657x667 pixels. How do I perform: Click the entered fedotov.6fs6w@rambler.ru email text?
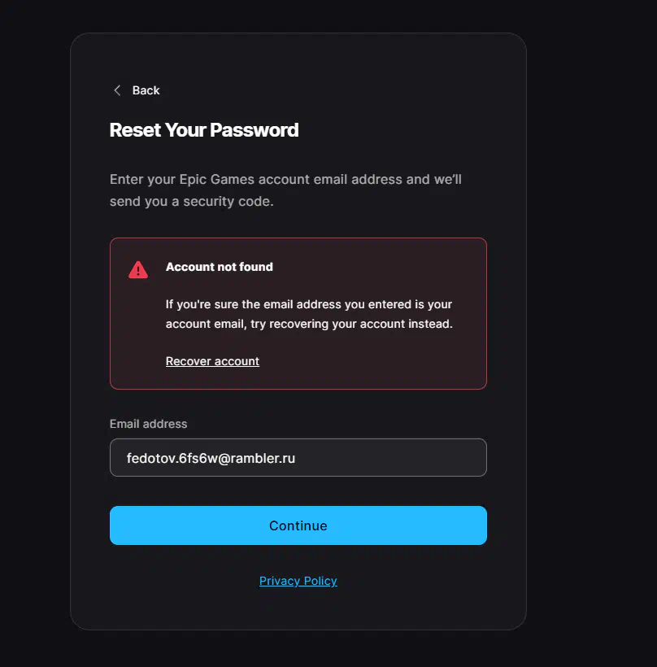tap(211, 458)
